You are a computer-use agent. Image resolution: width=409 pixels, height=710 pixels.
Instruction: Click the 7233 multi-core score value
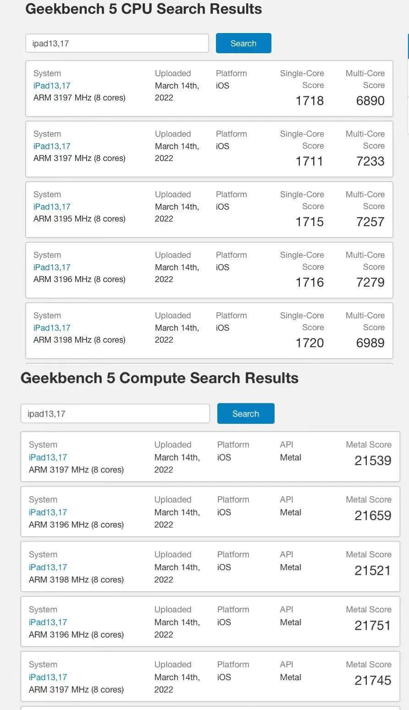tap(370, 161)
